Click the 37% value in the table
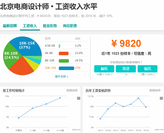164x133 pixels. pos(78,68)
